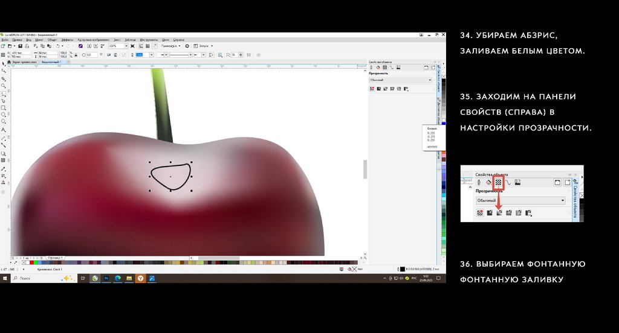Open the Text menu

pos(117,40)
